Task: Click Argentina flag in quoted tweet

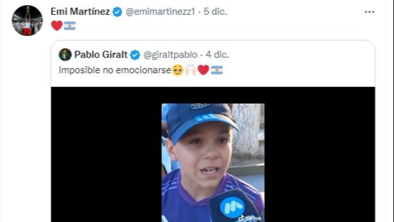Action: click(217, 70)
